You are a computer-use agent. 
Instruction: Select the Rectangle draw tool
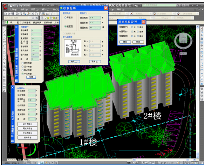[4, 42]
